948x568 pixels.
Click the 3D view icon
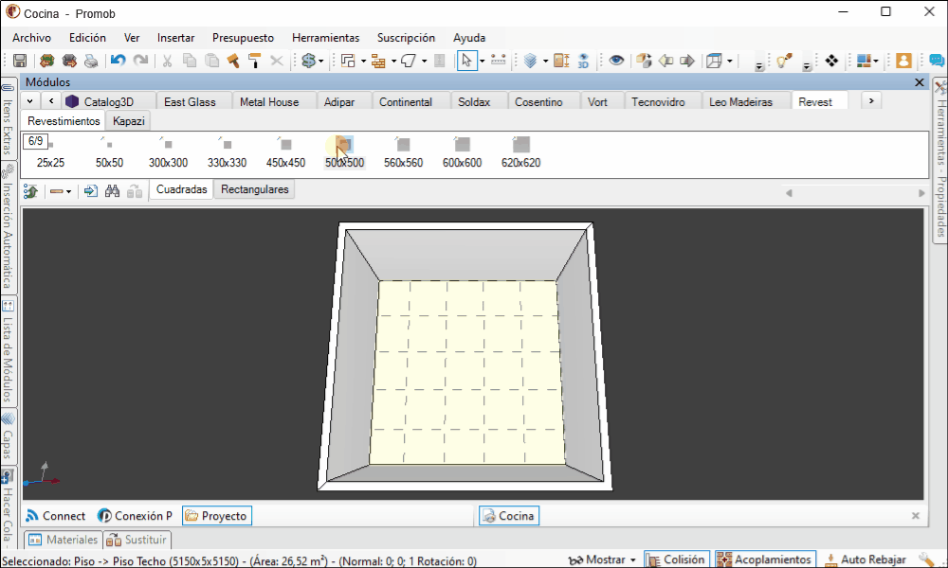coord(584,61)
